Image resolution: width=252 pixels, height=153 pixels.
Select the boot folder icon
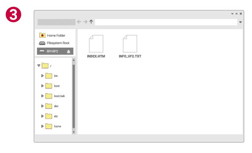pyautogui.click(x=49, y=86)
